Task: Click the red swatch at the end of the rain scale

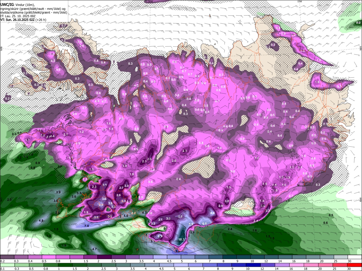Action: [x=354, y=265]
